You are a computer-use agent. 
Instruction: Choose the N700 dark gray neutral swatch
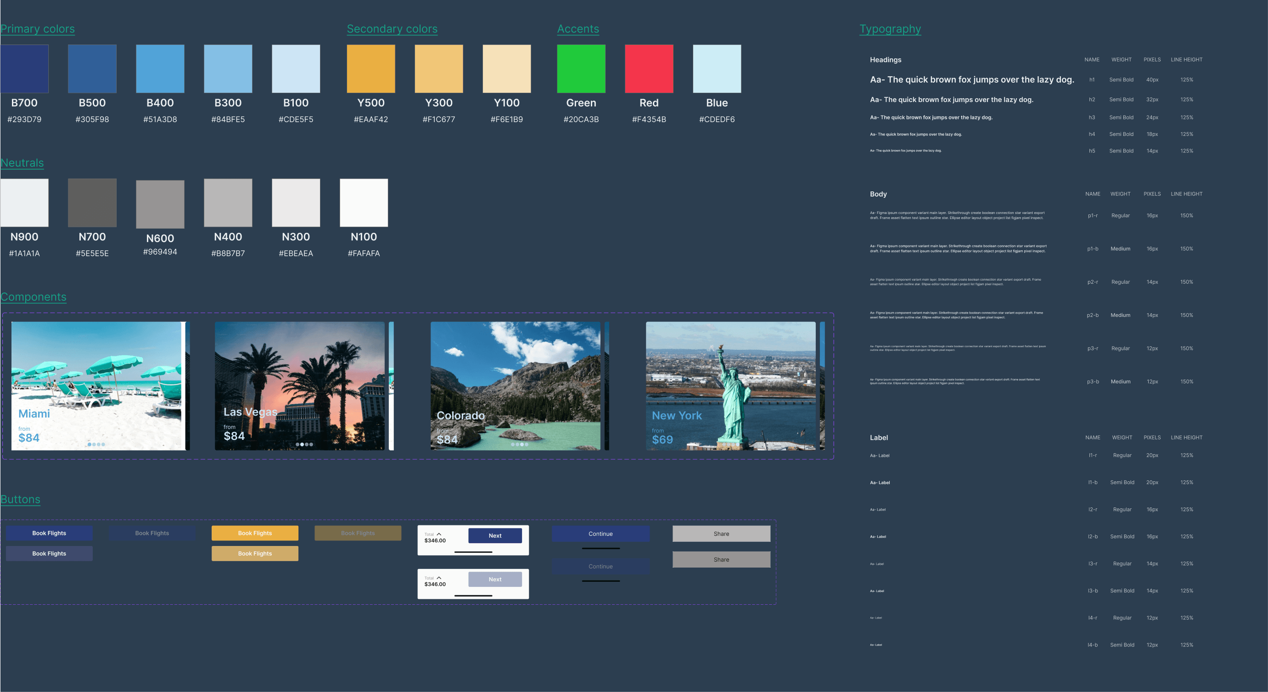coord(92,203)
